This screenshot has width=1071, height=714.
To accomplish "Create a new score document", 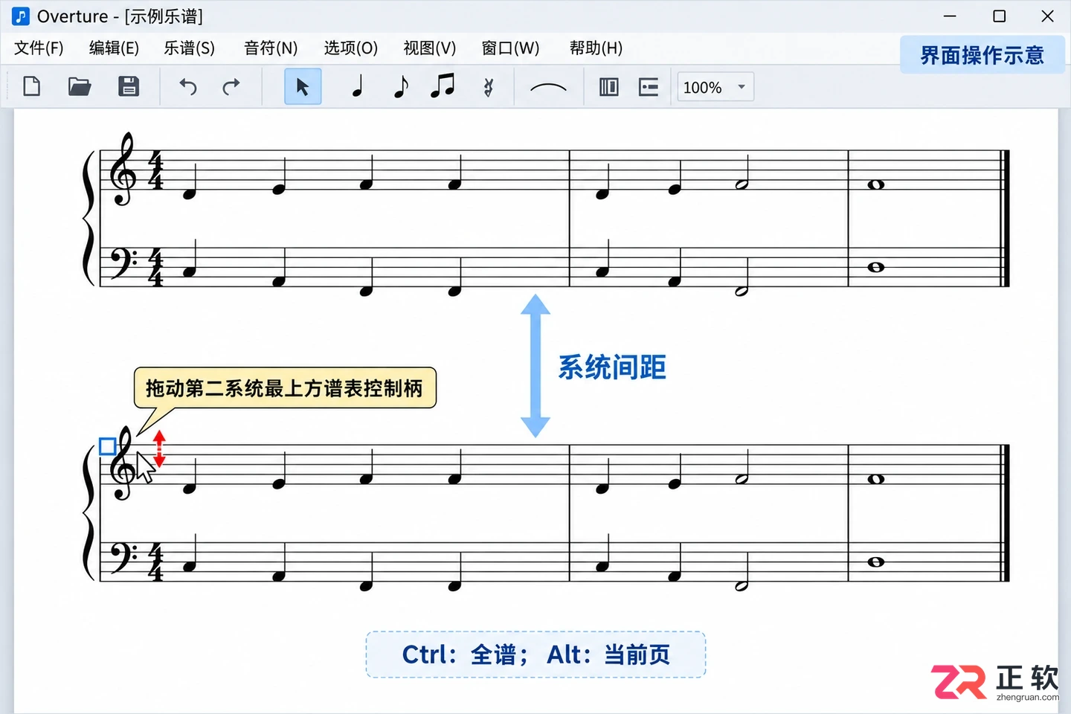I will click(x=31, y=87).
